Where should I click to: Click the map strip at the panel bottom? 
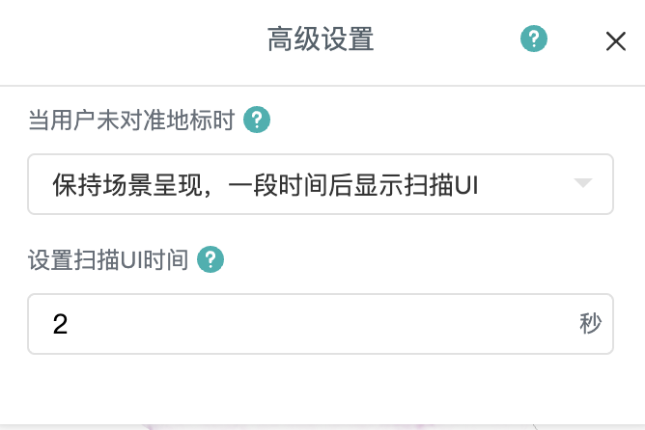(321, 425)
